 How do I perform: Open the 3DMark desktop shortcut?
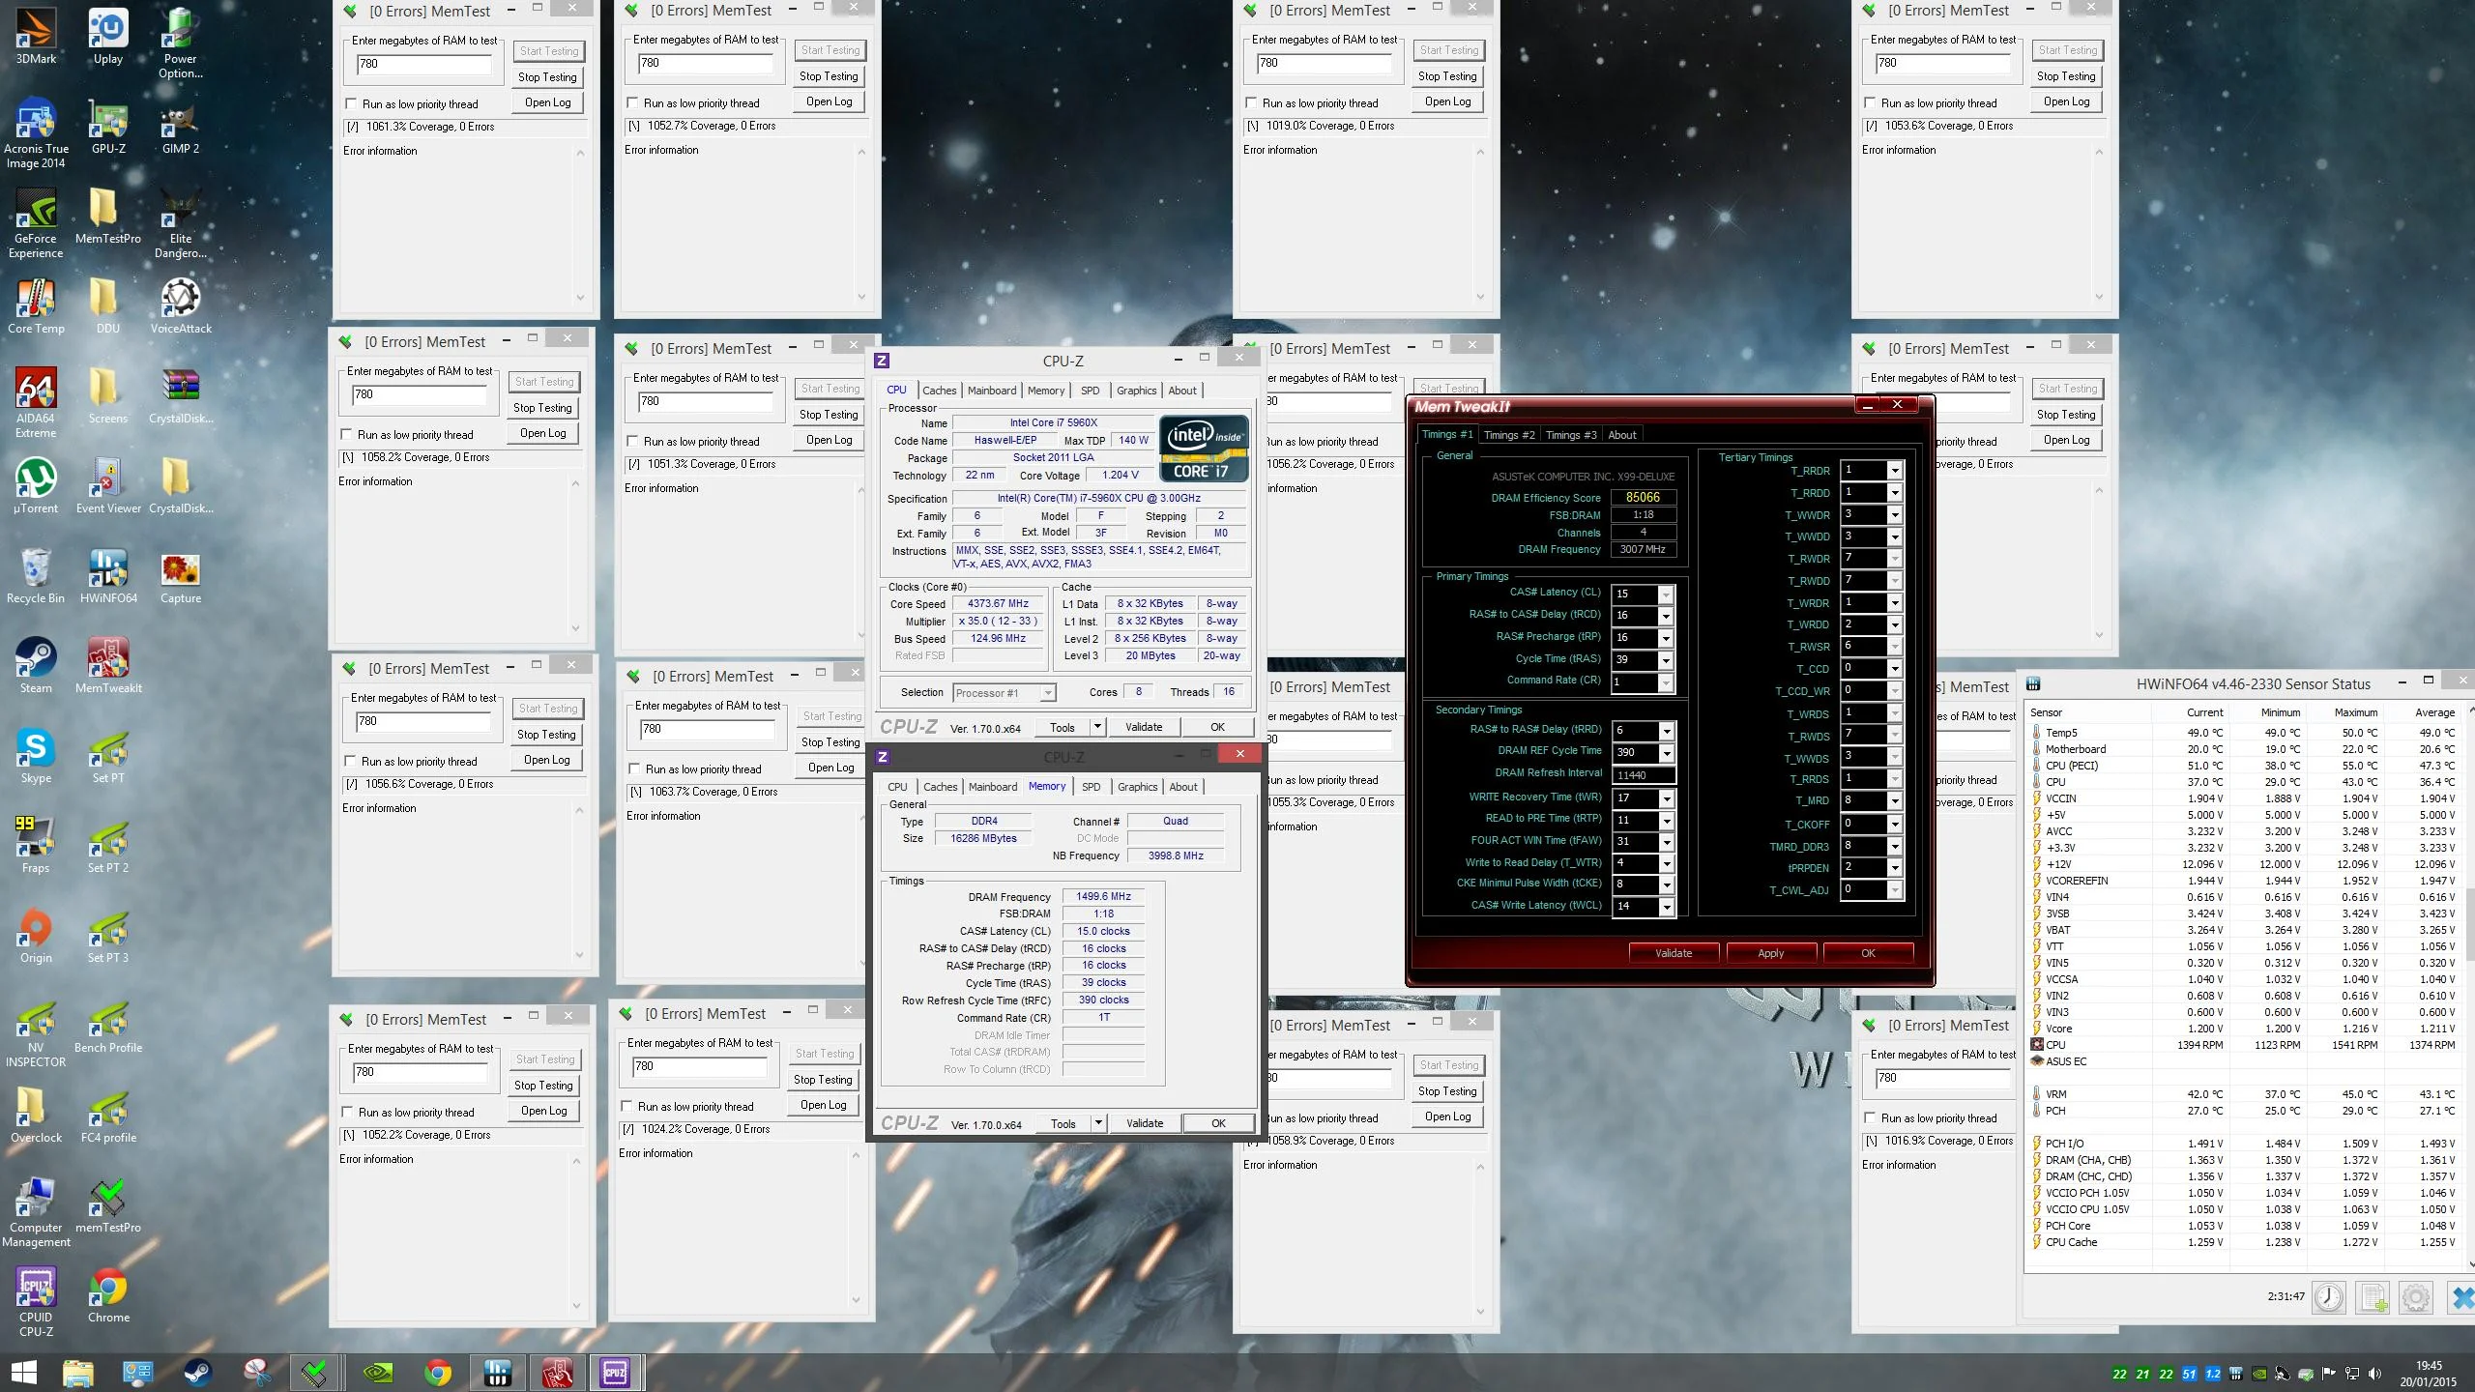point(36,38)
